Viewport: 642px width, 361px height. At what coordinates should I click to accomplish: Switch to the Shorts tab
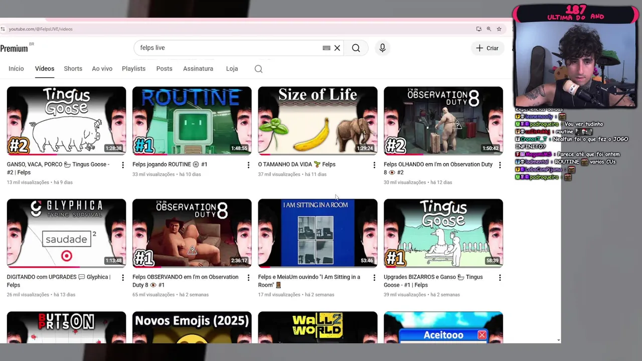coord(73,69)
